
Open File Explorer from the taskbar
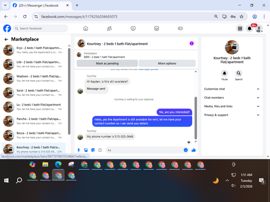point(45,164)
